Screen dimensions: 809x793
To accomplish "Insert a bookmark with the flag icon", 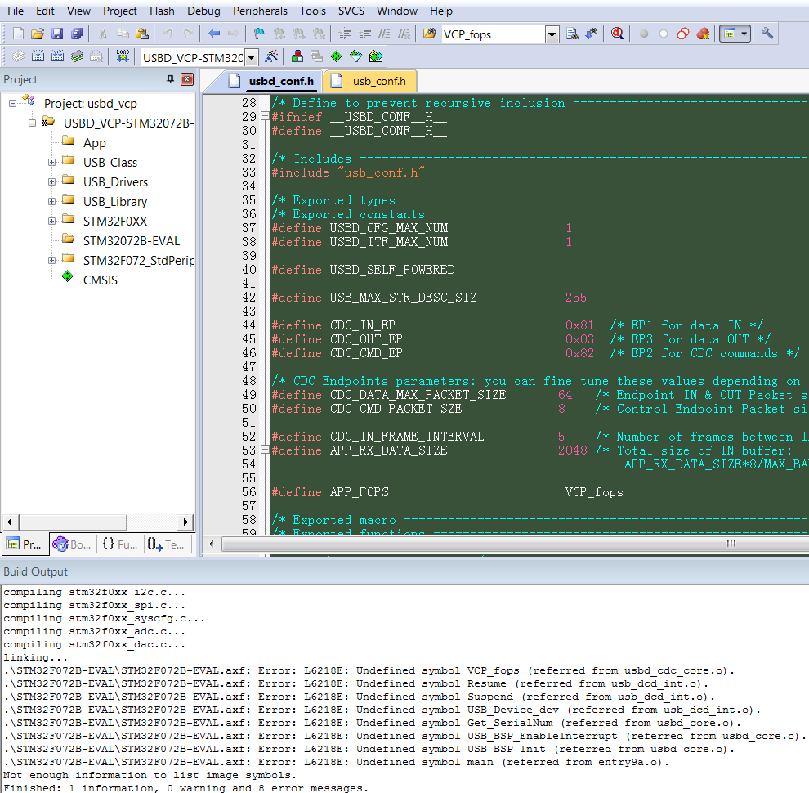I will (259, 34).
